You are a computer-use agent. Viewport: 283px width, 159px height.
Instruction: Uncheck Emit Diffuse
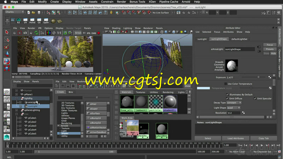point(227,99)
